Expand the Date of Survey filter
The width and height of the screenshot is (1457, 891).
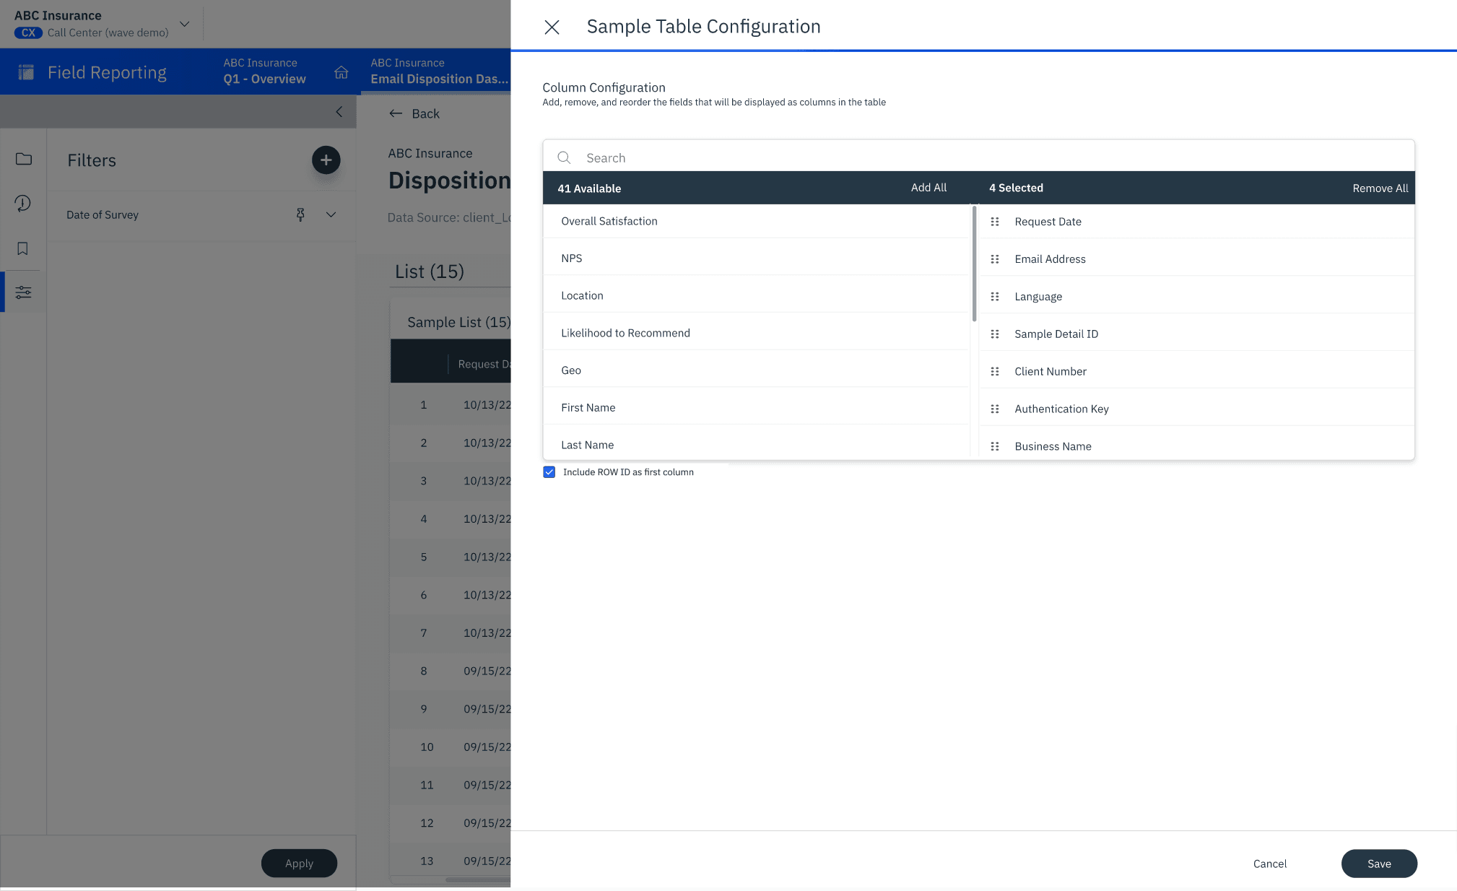(x=331, y=214)
